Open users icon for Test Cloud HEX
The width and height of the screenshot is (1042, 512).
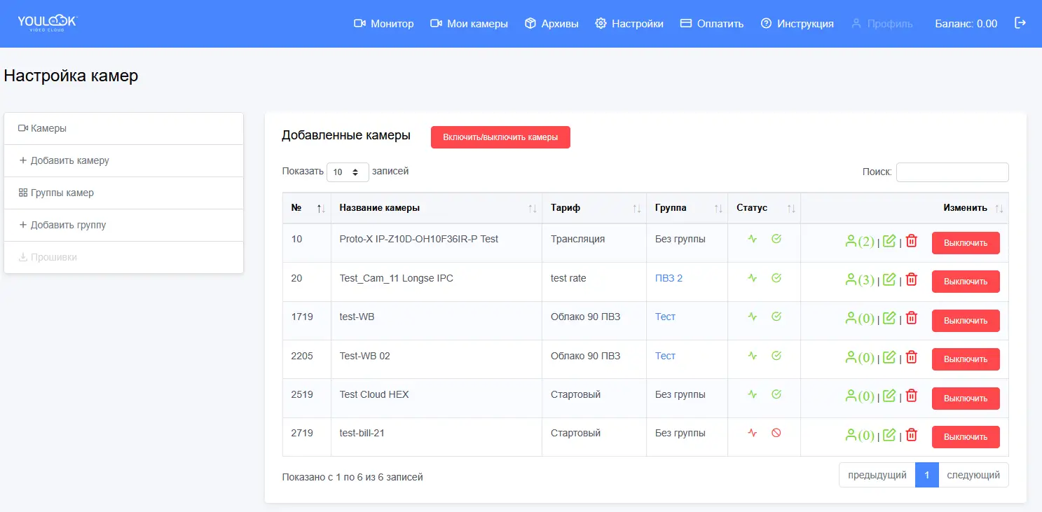click(860, 396)
